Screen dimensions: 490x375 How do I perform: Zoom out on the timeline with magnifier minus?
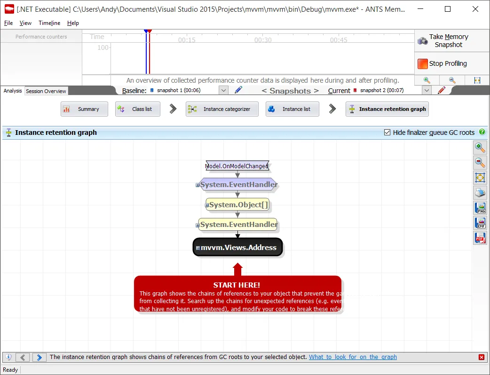pyautogui.click(x=452, y=80)
